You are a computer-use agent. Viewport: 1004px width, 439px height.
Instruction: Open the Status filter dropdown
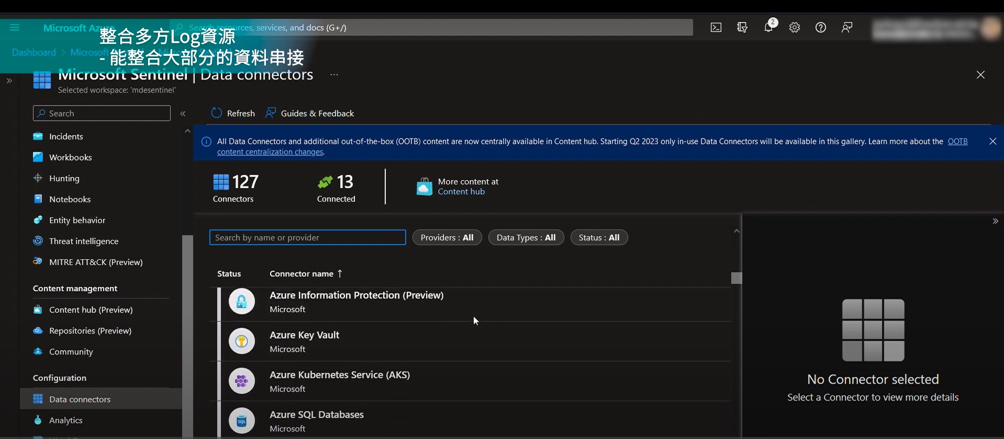coord(599,237)
